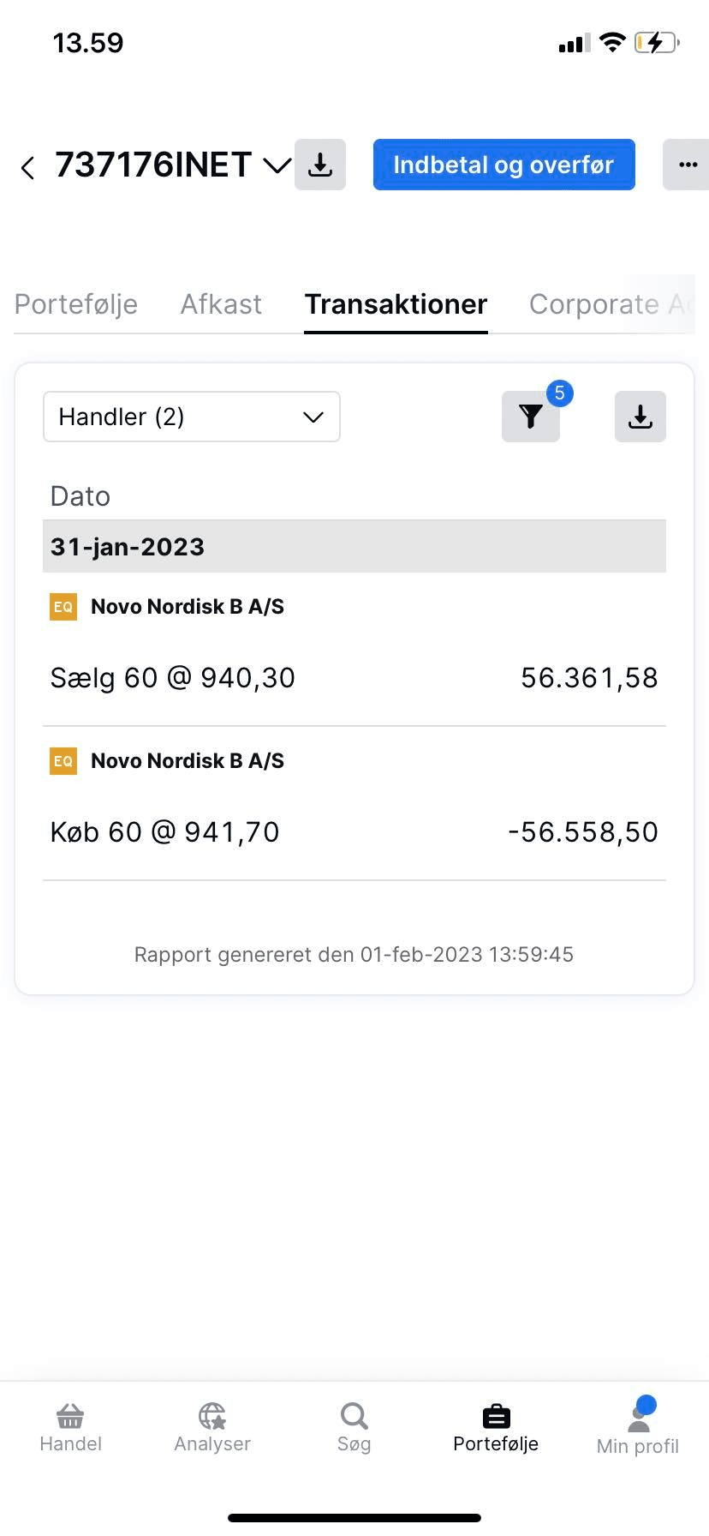This screenshot has height=1536, width=709.
Task: Open the Corporate Actions tab
Action: [x=608, y=304]
